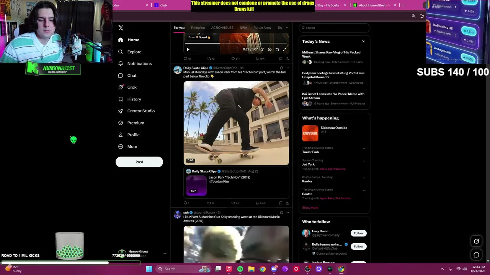Reply to the Daily Skate Clips post
Image resolution: width=490 pixels, height=275 pixels.
click(x=186, y=203)
